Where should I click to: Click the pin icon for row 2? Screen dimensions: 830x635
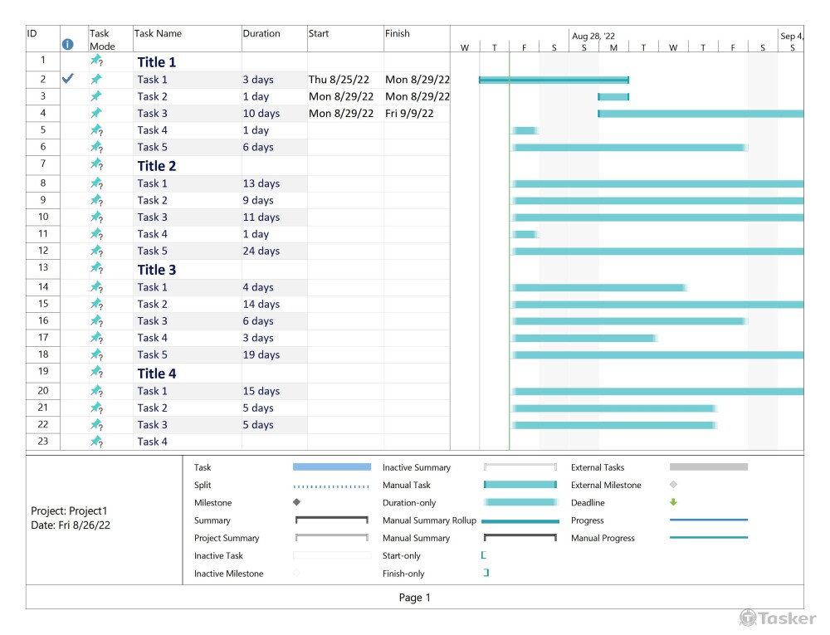click(x=96, y=80)
